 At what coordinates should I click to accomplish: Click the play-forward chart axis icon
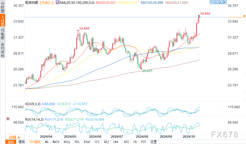tap(220, 2)
